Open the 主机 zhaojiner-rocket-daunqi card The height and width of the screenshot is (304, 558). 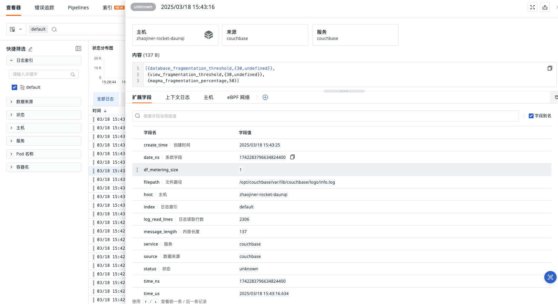click(175, 35)
